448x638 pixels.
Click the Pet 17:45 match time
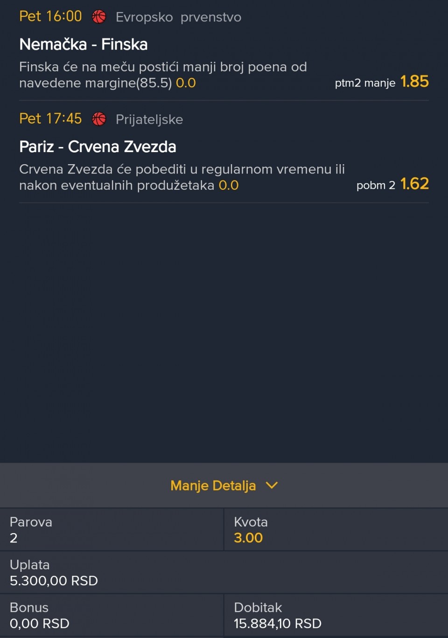[50, 118]
